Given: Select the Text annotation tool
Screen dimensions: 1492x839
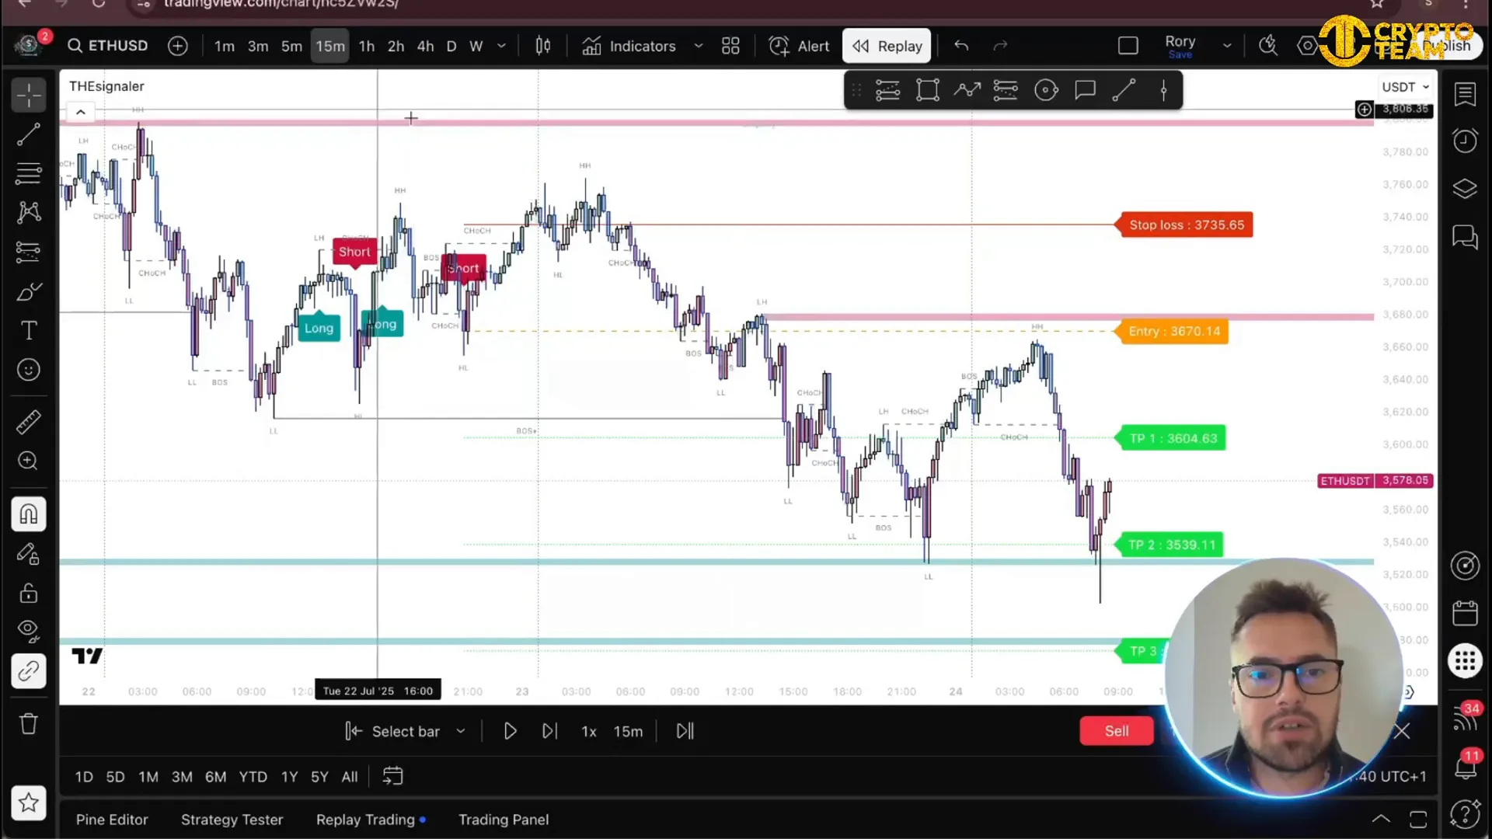Looking at the screenshot, I should click(x=29, y=330).
